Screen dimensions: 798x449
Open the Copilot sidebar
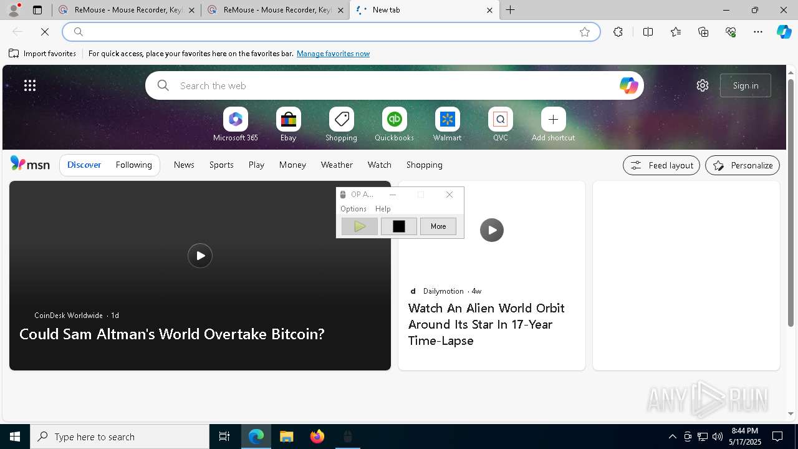click(x=784, y=32)
